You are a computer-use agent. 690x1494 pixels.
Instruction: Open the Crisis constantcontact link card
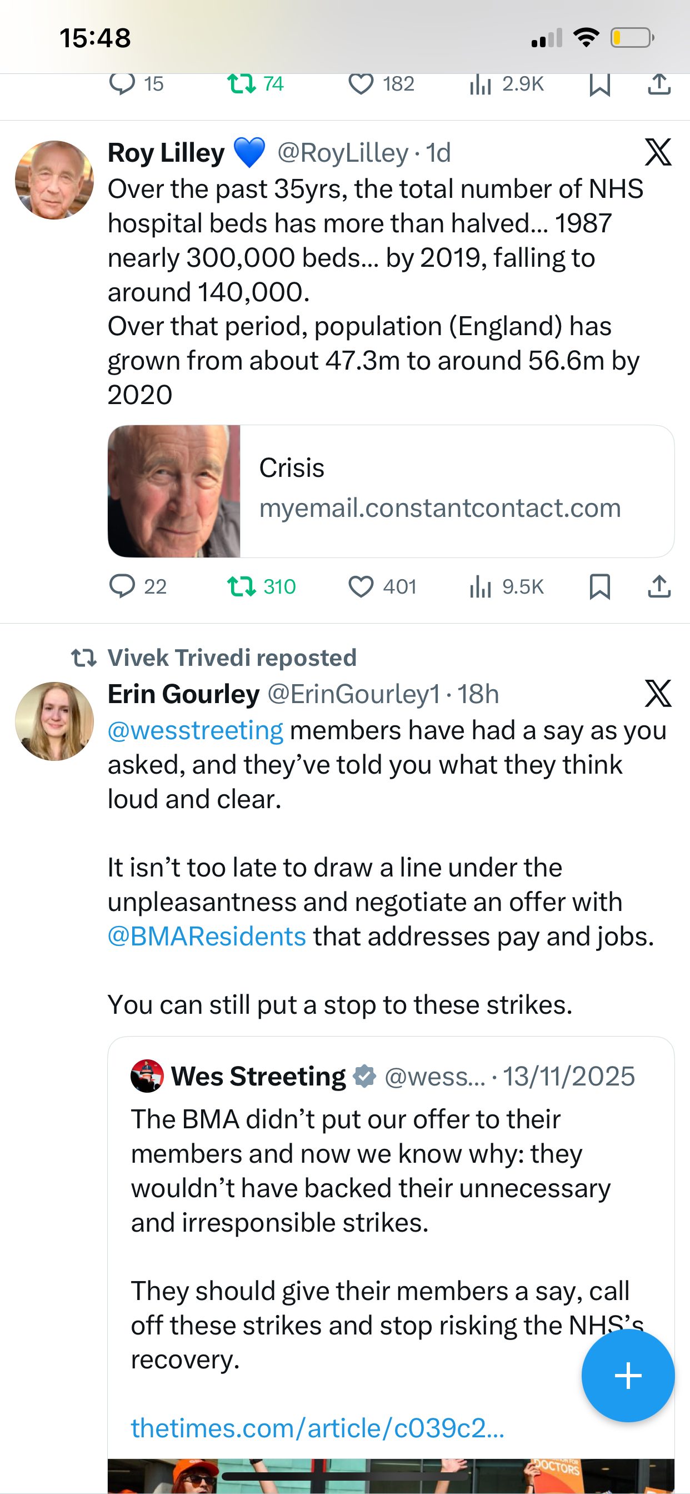click(391, 491)
